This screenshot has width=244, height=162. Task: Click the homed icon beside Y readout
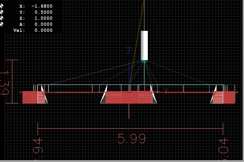tap(2, 12)
